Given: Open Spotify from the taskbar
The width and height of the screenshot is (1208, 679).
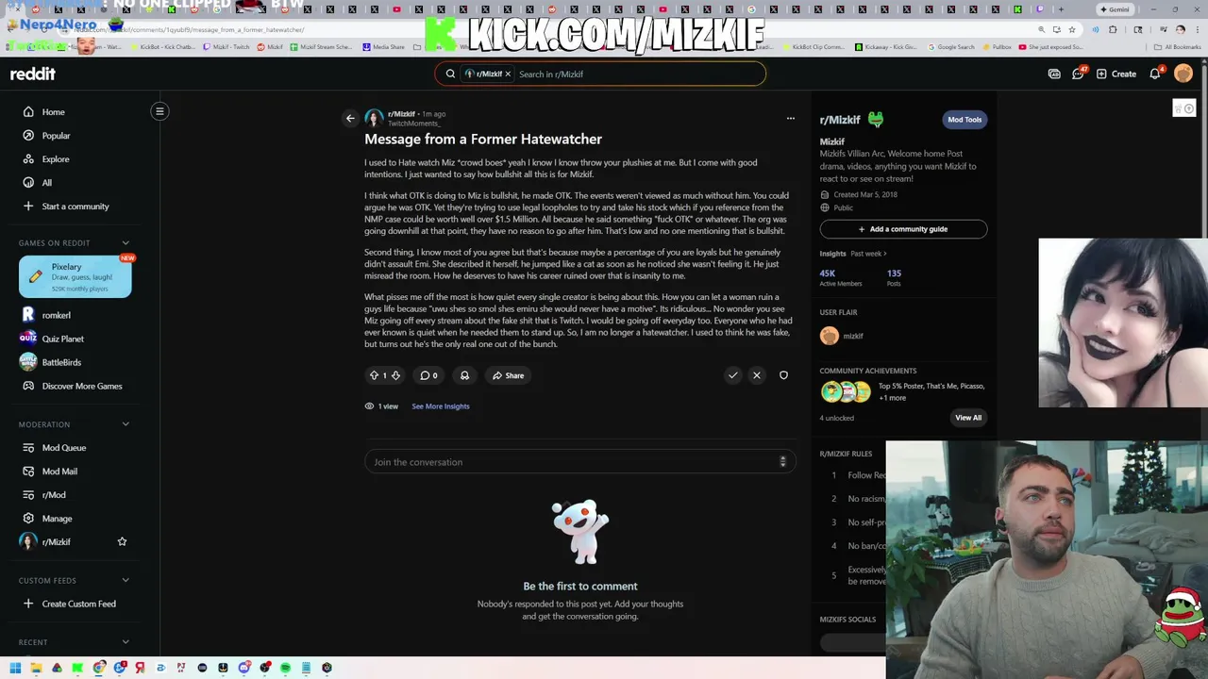Looking at the screenshot, I should point(285,668).
